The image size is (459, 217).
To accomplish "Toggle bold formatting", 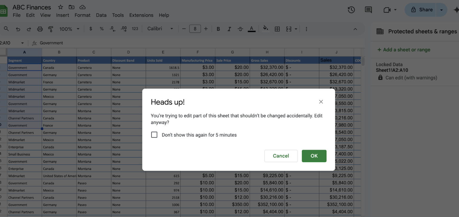I will pos(218,29).
